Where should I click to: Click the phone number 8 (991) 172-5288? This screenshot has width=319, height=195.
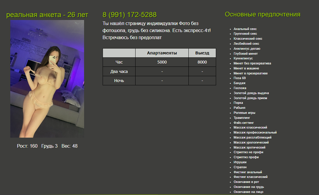point(129,15)
